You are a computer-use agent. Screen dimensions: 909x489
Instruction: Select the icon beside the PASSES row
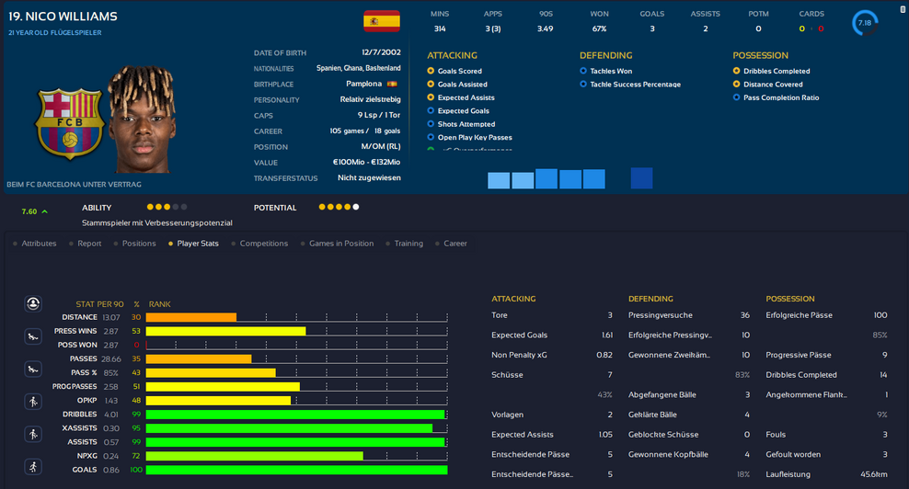[x=34, y=369]
